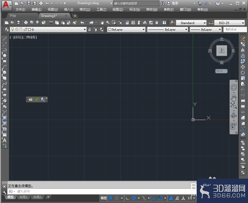Click the viewport label 俯视

[x=18, y=37]
